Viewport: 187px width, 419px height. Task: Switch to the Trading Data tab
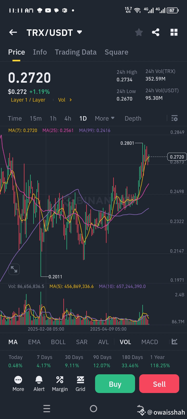pos(76,52)
